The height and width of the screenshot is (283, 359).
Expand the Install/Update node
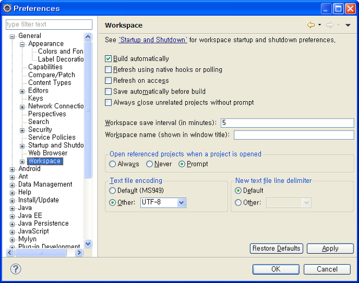(x=12, y=201)
